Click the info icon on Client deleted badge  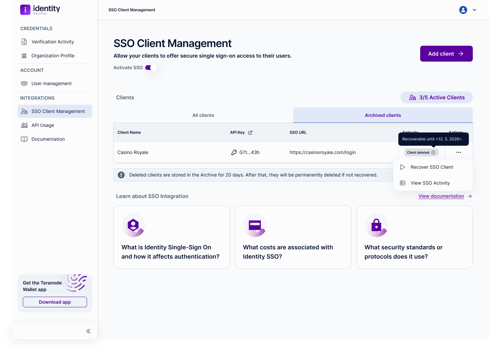[433, 152]
